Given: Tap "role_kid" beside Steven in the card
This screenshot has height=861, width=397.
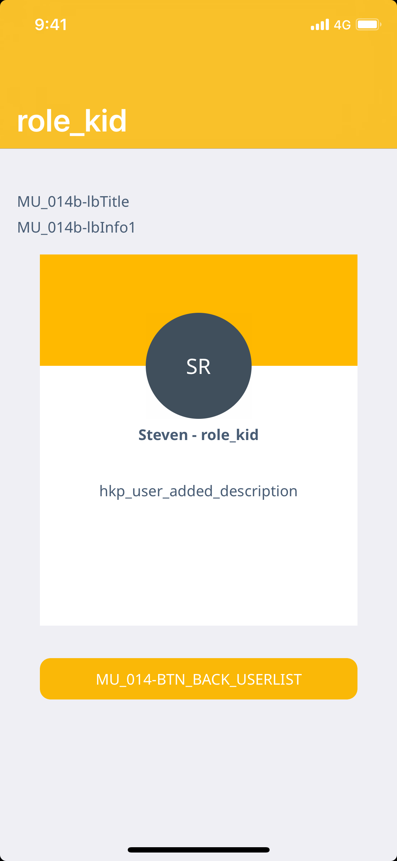Looking at the screenshot, I should 230,435.
